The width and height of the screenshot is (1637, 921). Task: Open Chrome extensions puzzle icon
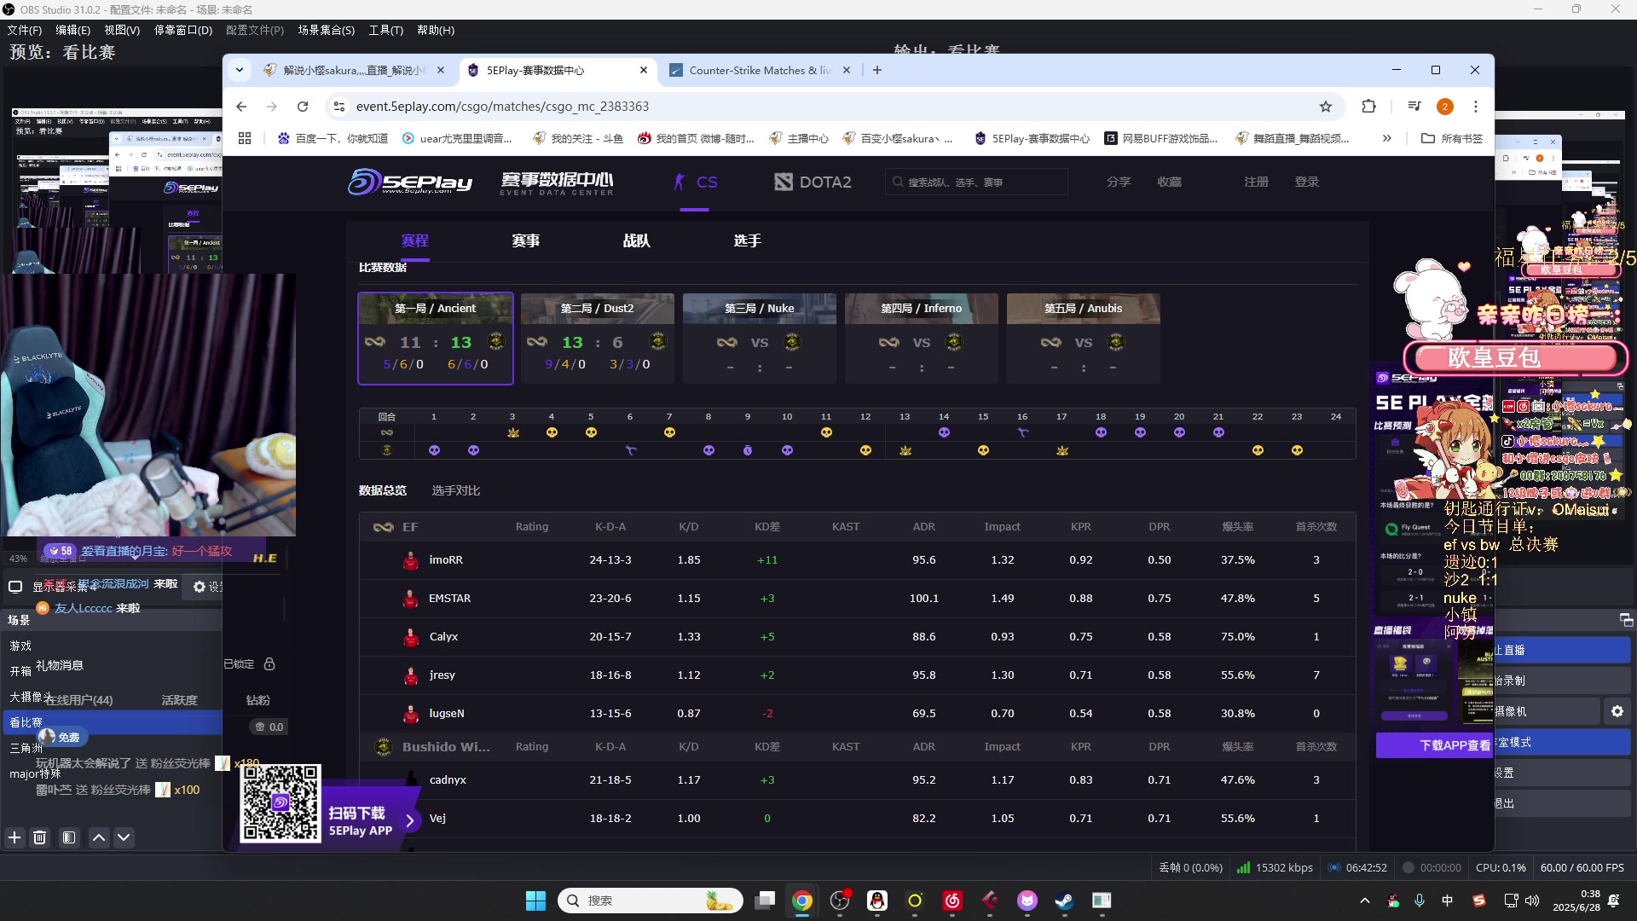click(x=1369, y=107)
